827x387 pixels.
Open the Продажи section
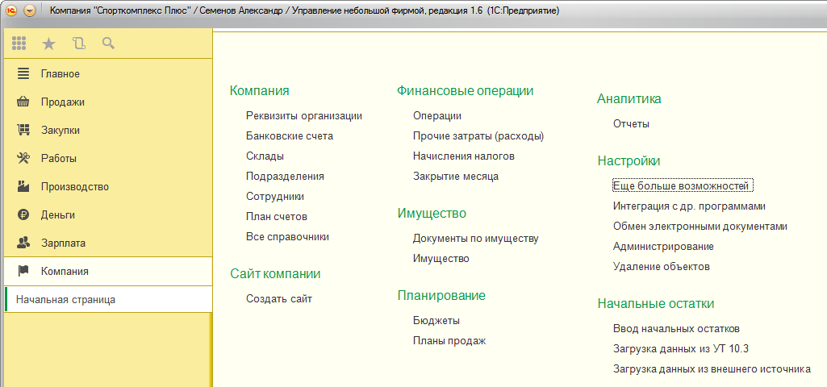pyautogui.click(x=108, y=102)
